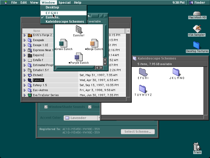
Task: Open the Edit menu
Action: [24, 2]
